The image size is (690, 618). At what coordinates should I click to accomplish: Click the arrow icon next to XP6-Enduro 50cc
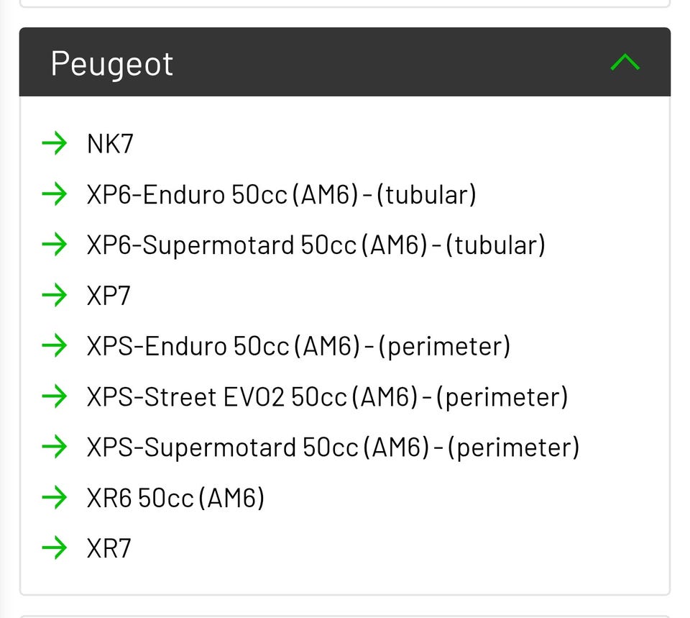tap(55, 194)
